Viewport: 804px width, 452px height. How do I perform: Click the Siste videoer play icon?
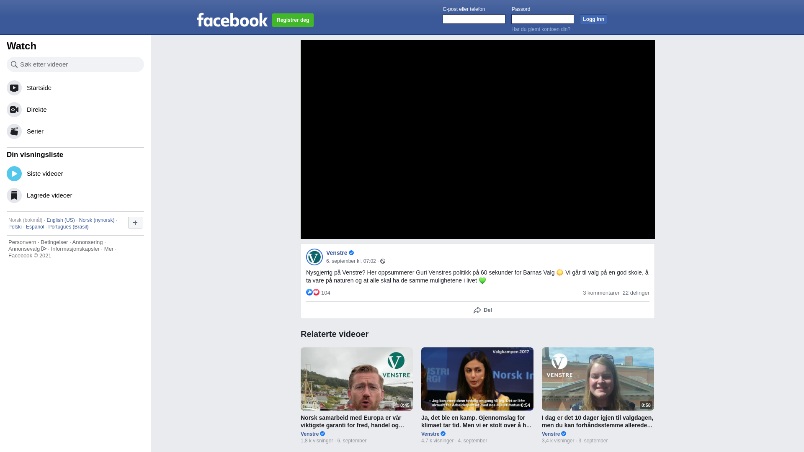pyautogui.click(x=14, y=174)
